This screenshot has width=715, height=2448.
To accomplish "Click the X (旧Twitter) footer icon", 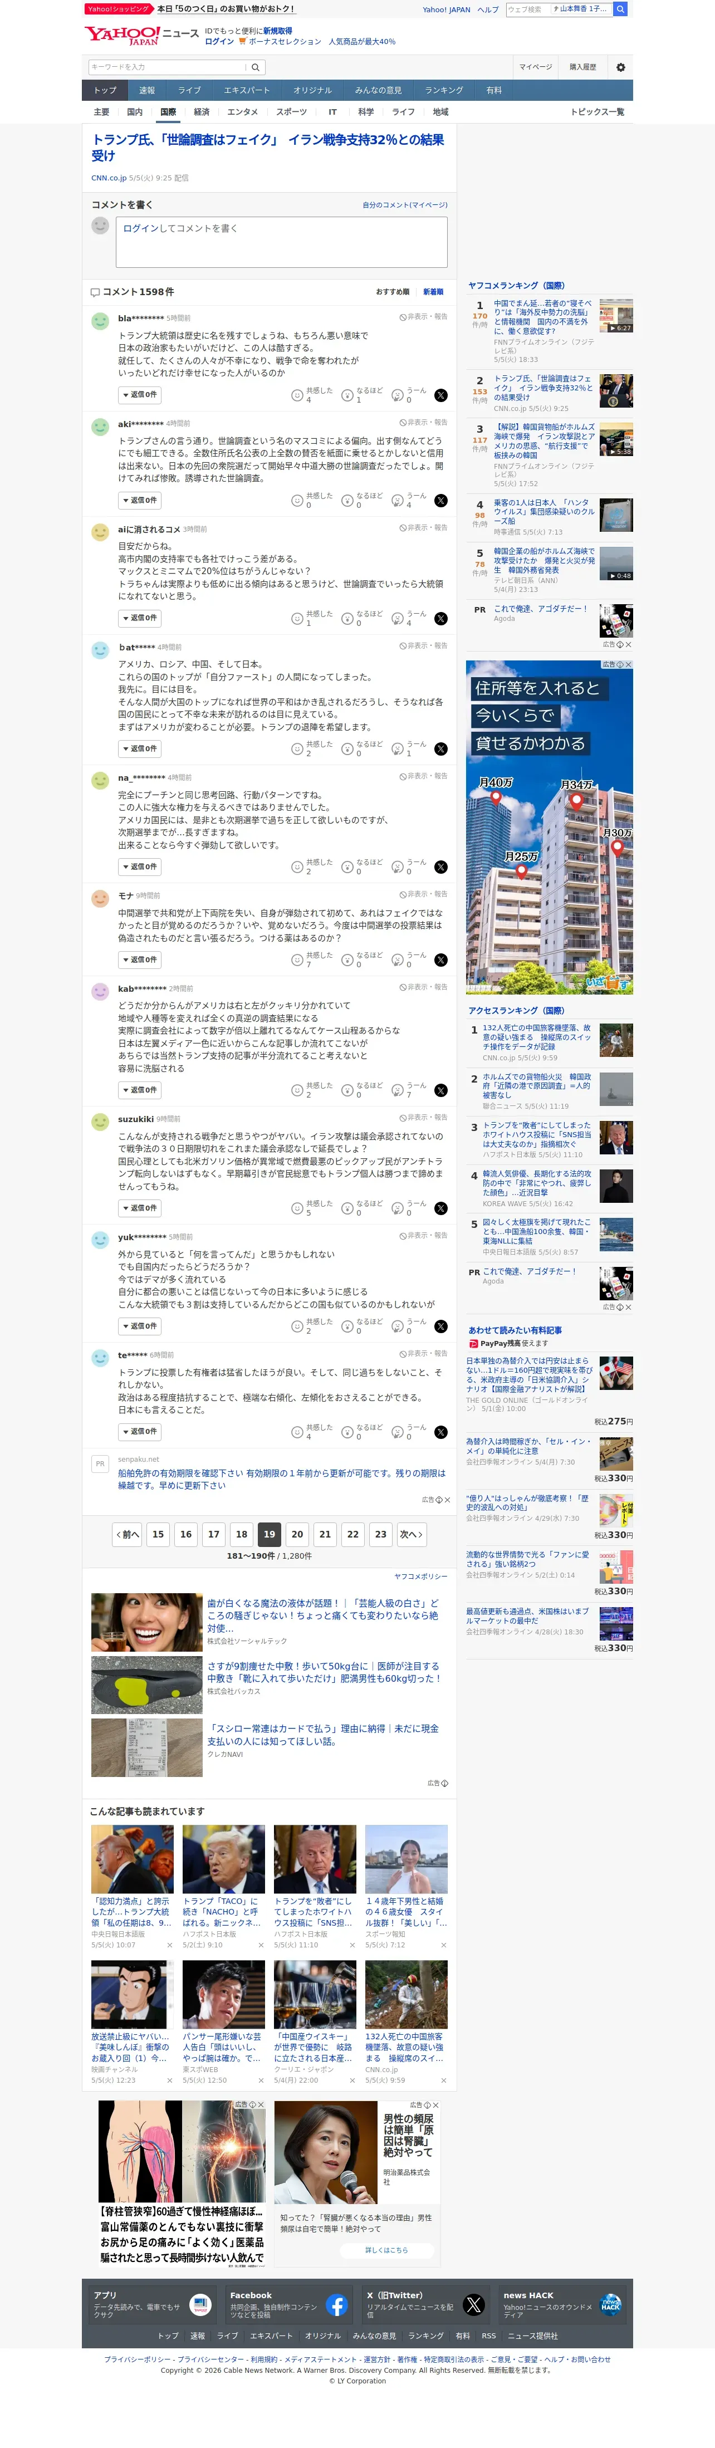I will (x=473, y=2305).
